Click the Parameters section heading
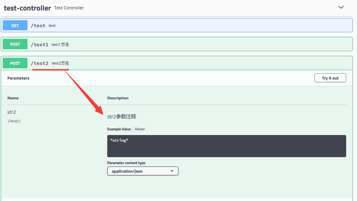Image resolution: width=357 pixels, height=201 pixels. click(x=18, y=78)
